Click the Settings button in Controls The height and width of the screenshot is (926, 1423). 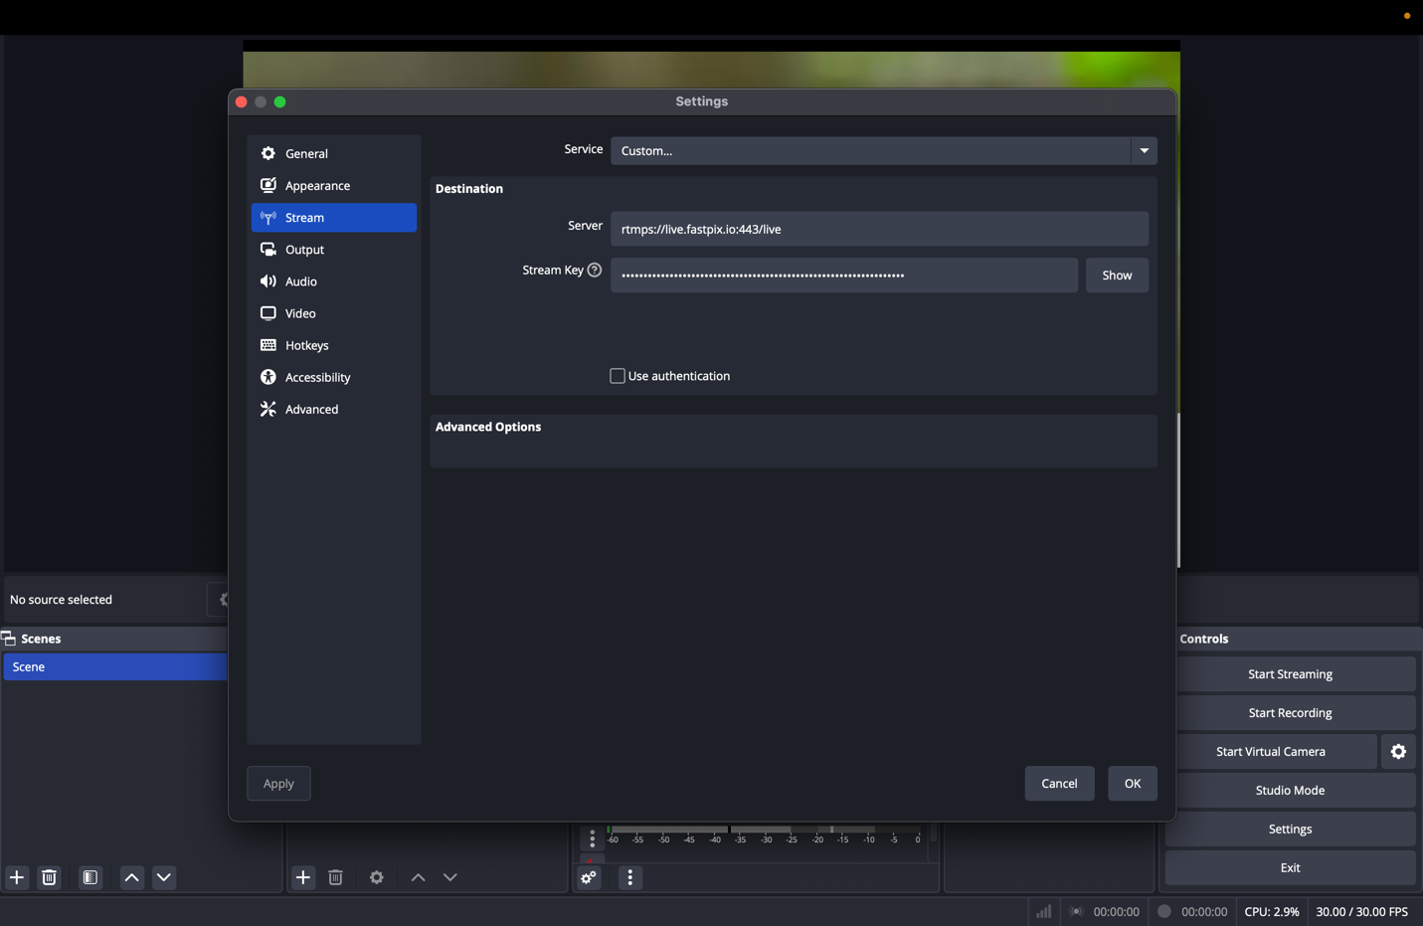1290,829
